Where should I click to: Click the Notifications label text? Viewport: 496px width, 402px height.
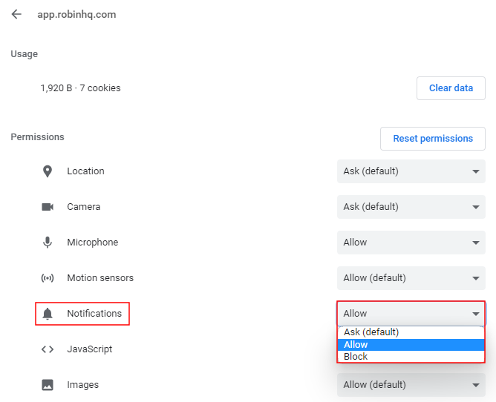click(94, 314)
